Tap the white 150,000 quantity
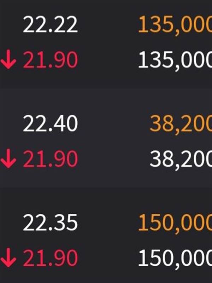 coord(175,259)
